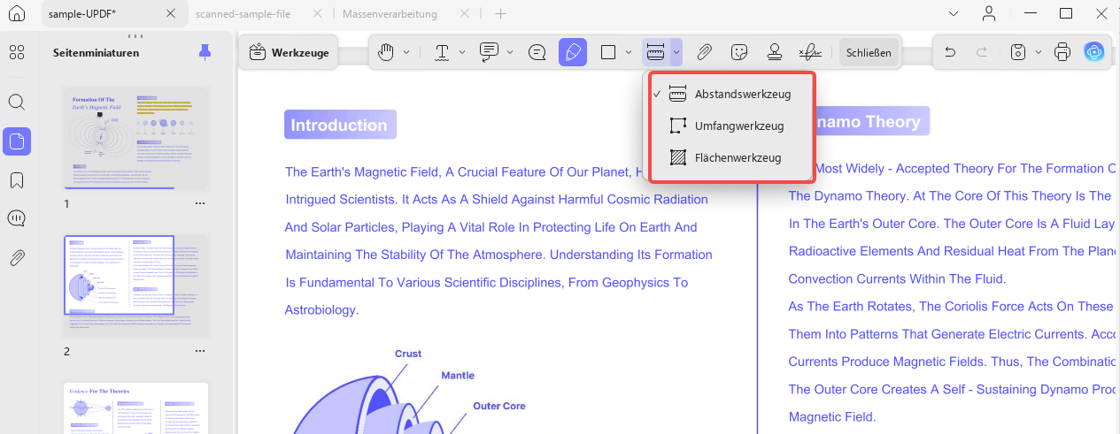Undo the last action
The height and width of the screenshot is (434, 1120).
click(950, 52)
